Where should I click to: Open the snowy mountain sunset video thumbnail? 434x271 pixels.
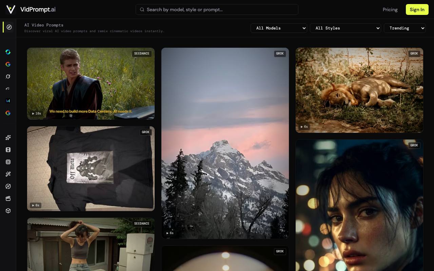225,143
